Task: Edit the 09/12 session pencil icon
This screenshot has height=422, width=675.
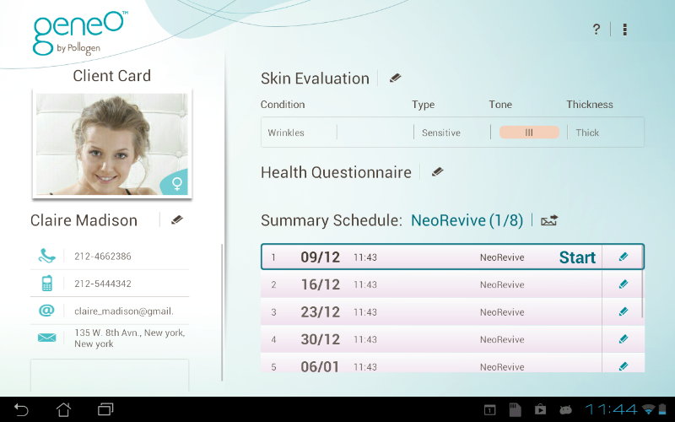Action: tap(624, 257)
